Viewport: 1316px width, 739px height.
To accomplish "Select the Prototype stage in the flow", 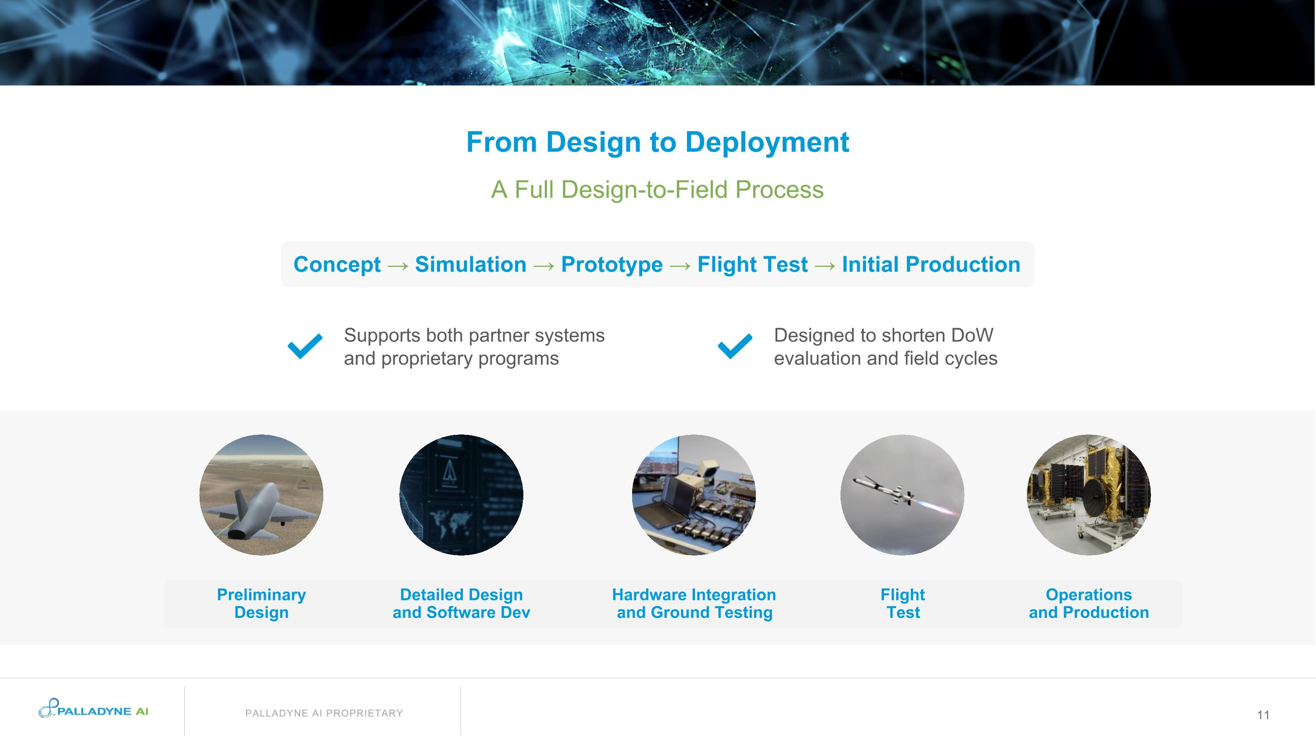I will tap(611, 264).
